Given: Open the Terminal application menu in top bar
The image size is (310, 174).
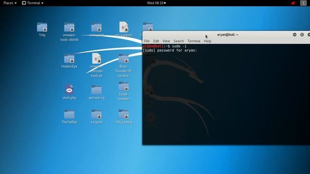Looking at the screenshot, I should point(32,3).
